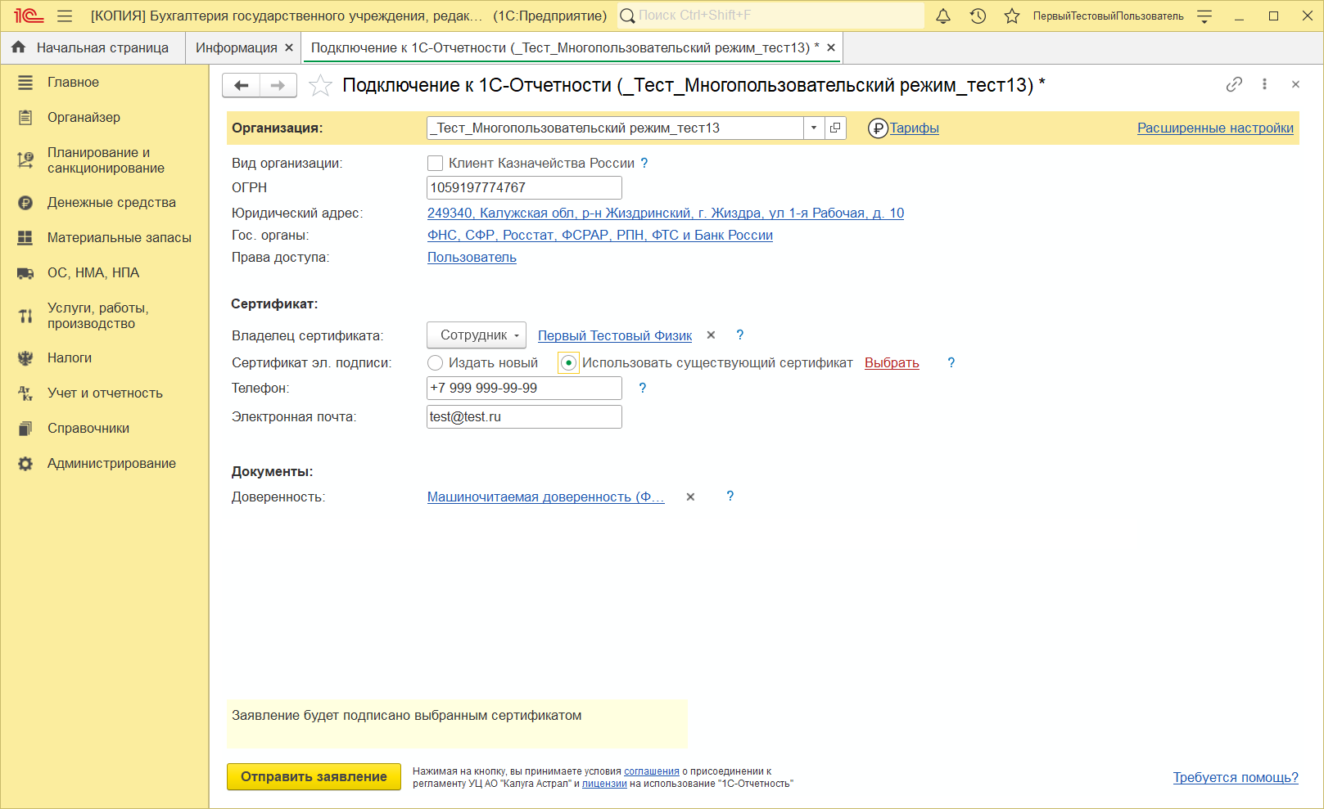Add form to favorites star
Screen dimensions: 1324x809
click(320, 85)
